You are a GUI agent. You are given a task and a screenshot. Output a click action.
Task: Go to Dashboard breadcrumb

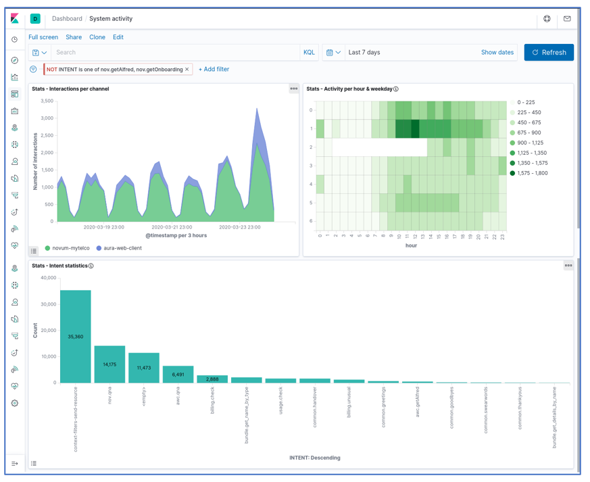click(x=67, y=19)
